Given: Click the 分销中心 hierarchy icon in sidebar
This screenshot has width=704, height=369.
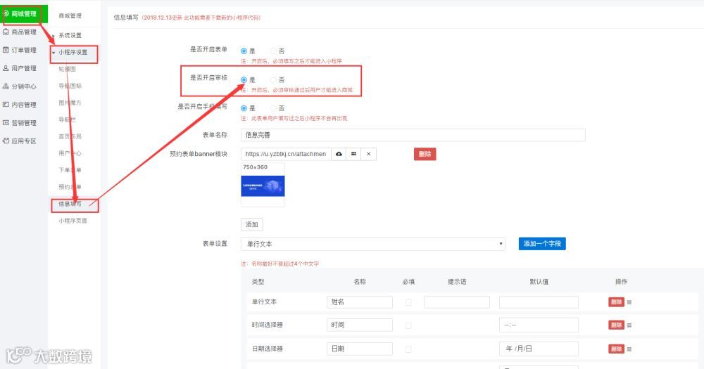Looking at the screenshot, I should coord(6,86).
